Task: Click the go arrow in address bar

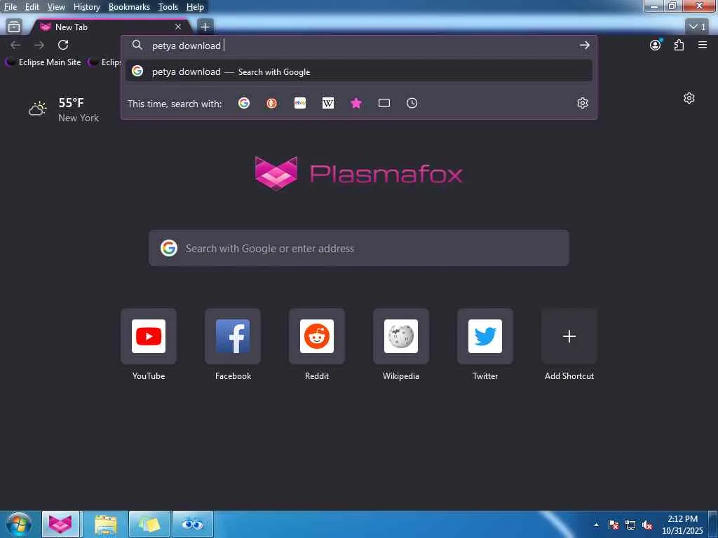Action: (x=584, y=45)
